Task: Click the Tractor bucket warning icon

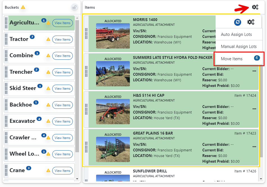Action: click(48, 40)
